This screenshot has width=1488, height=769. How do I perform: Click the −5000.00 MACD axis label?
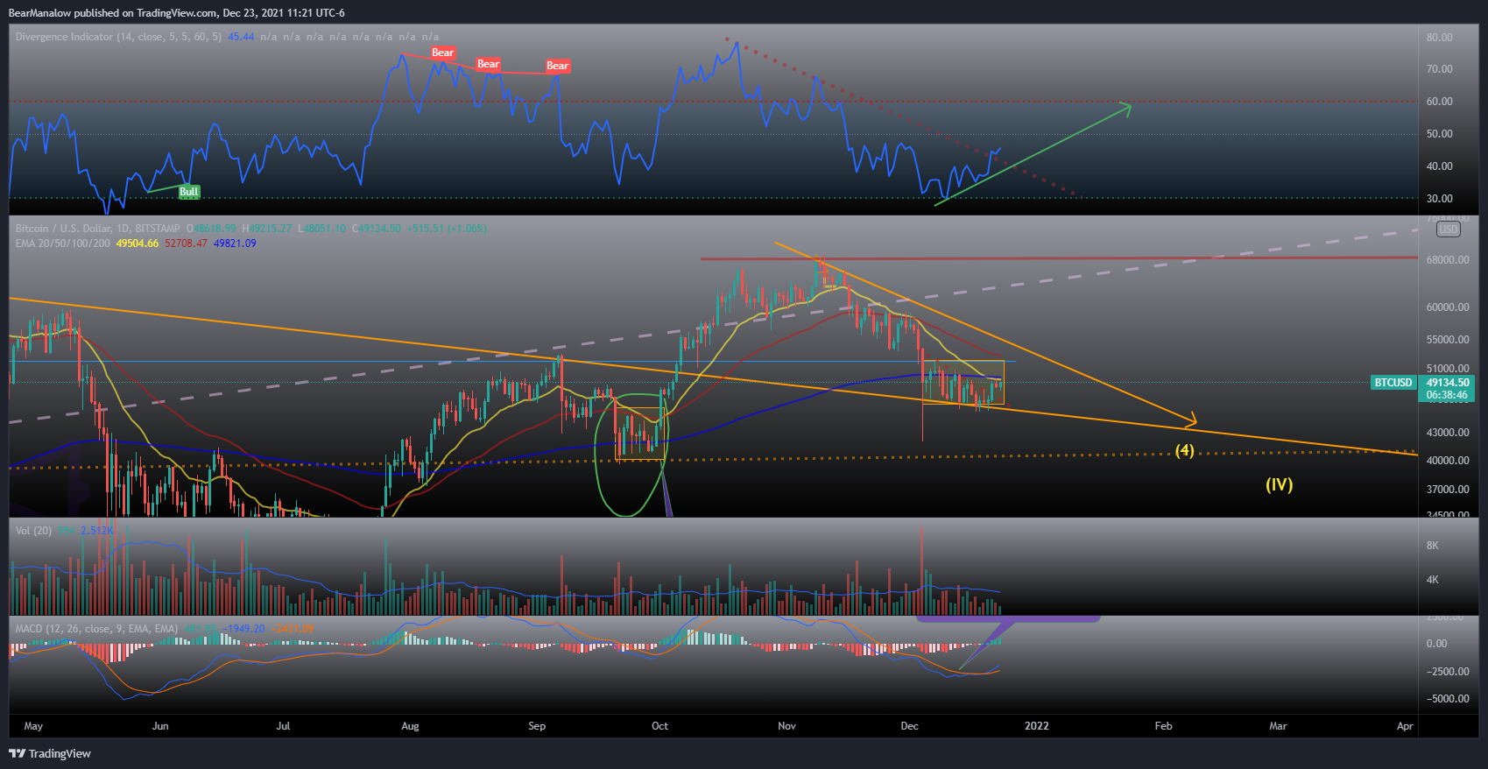point(1446,699)
